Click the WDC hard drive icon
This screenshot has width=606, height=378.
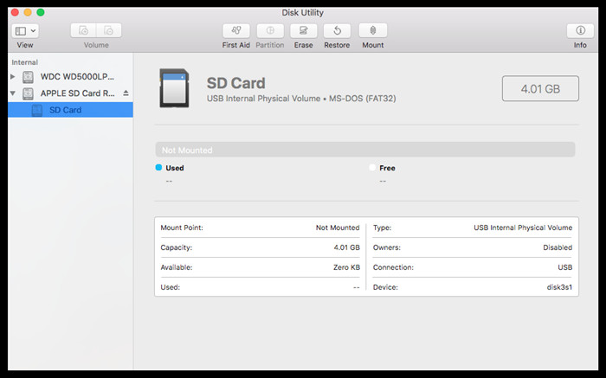[x=28, y=77]
